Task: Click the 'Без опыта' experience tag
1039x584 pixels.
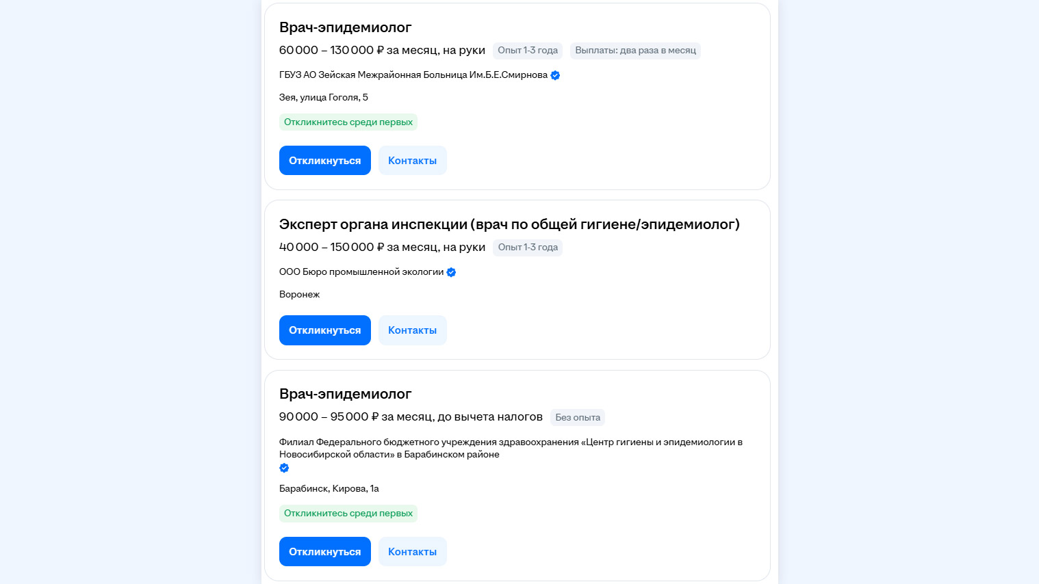Action: tap(578, 417)
